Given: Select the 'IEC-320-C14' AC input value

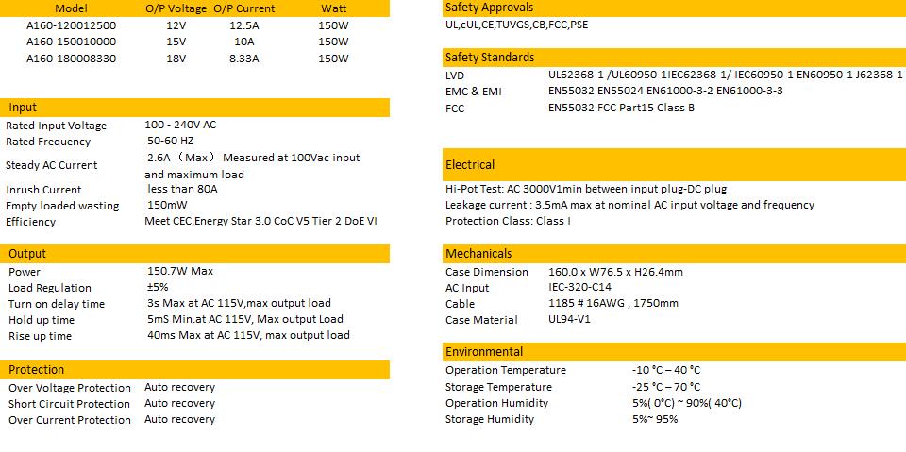Looking at the screenshot, I should coord(579,287).
